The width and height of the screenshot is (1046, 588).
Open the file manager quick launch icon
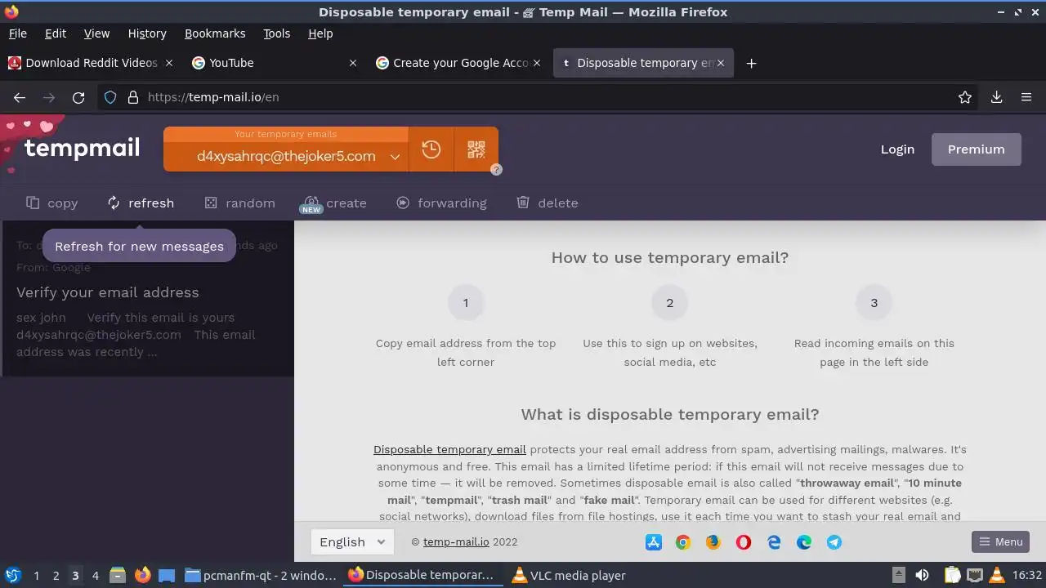118,575
